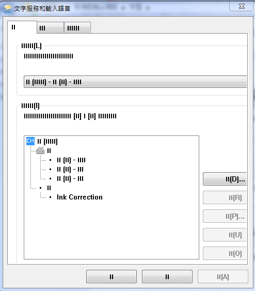Click the (A) apply button
The image size is (255, 291).
click(x=223, y=277)
